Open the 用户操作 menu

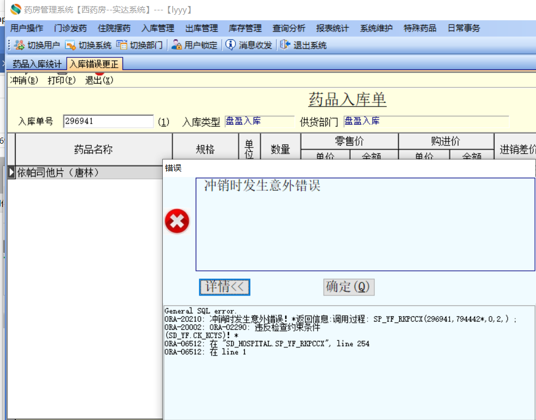[27, 28]
